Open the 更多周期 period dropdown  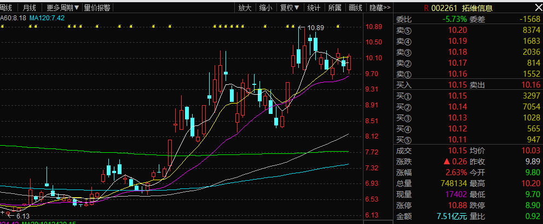coord(63,8)
